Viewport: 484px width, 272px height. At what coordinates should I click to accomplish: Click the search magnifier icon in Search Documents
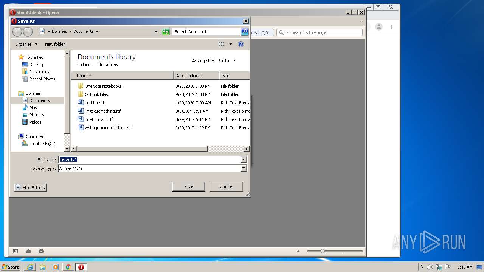pyautogui.click(x=245, y=32)
